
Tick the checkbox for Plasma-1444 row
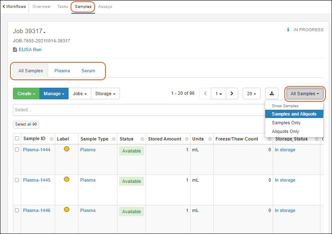[x=17, y=150]
